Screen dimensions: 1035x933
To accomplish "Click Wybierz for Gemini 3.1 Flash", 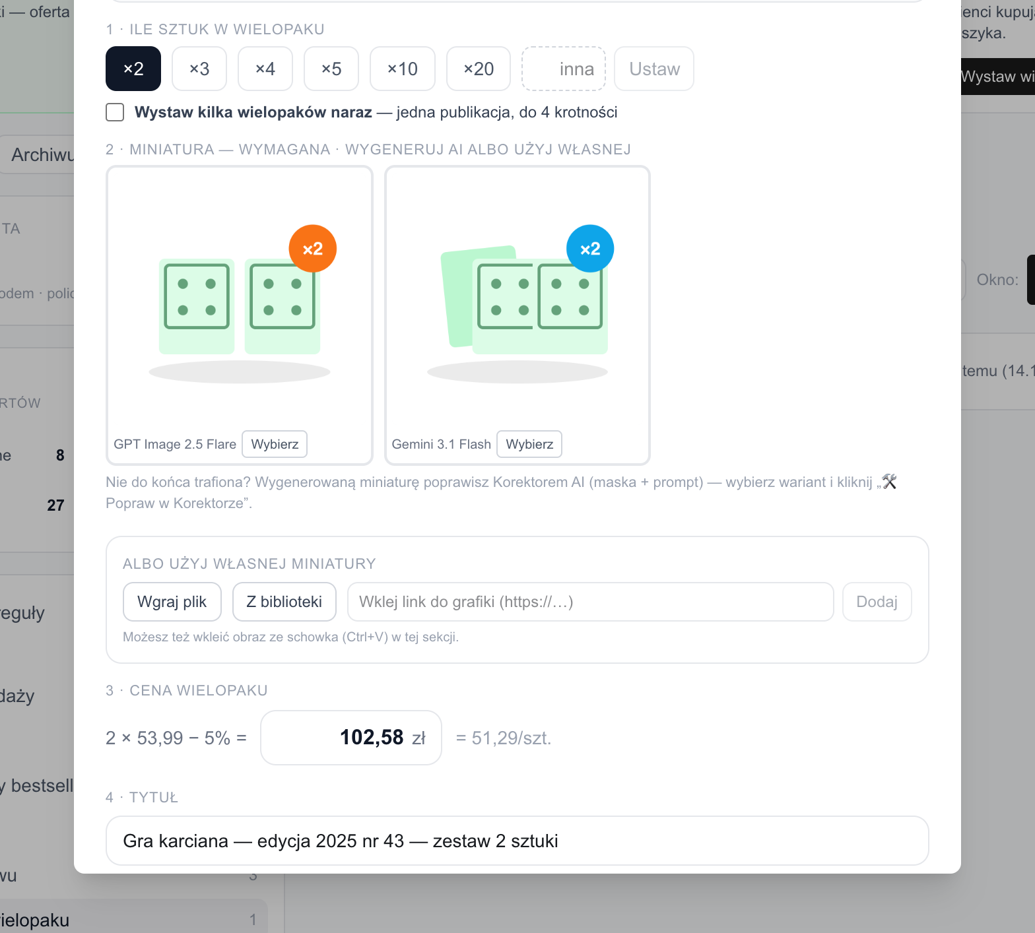I will coord(529,444).
